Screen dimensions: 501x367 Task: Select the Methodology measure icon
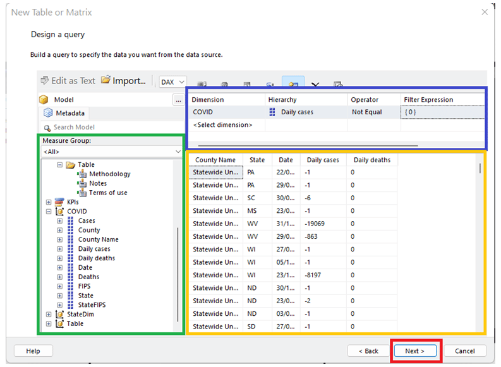(x=81, y=174)
